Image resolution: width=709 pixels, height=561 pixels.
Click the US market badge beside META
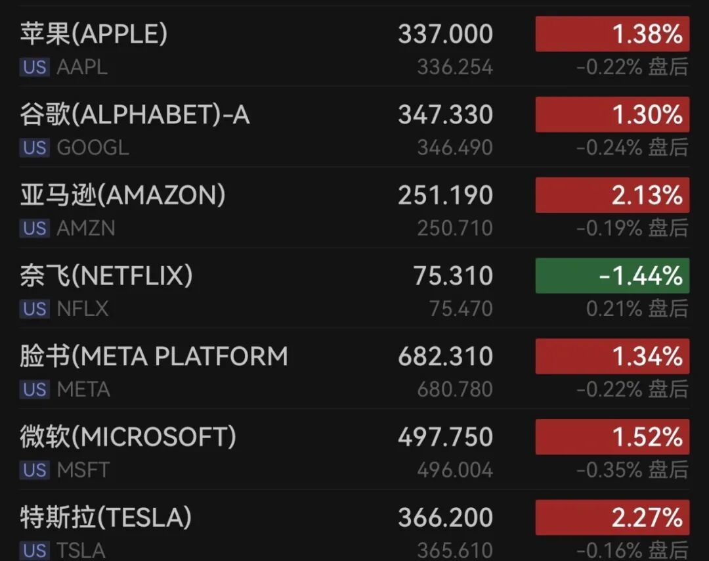tap(34, 390)
